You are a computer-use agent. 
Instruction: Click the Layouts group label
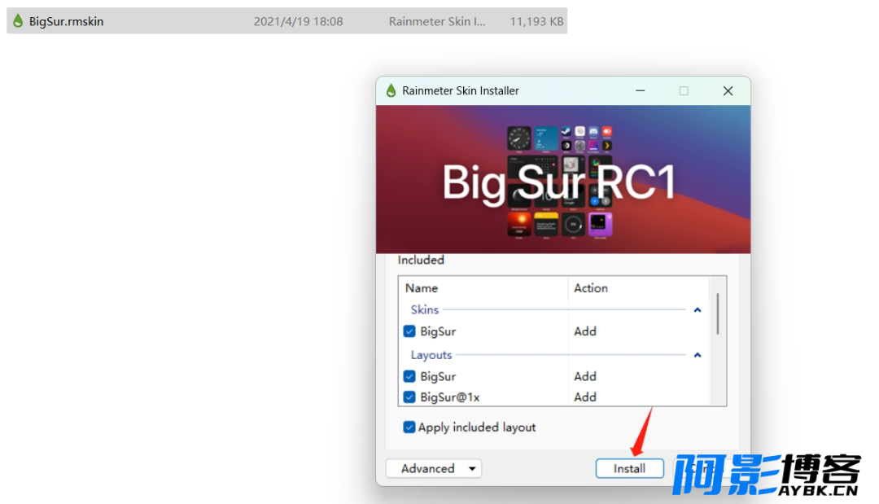tap(431, 355)
